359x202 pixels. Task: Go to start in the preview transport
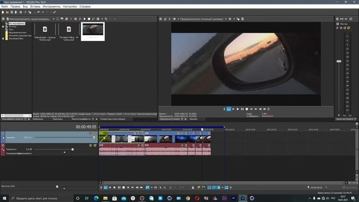(x=251, y=109)
